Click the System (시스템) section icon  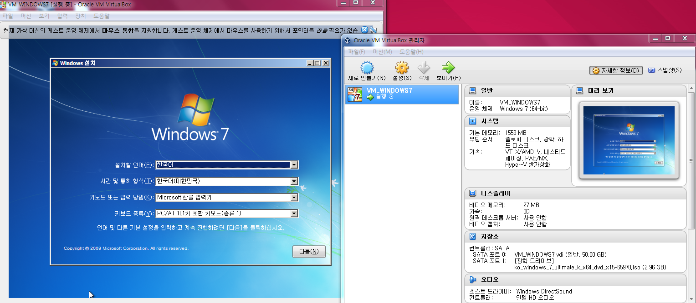click(473, 121)
